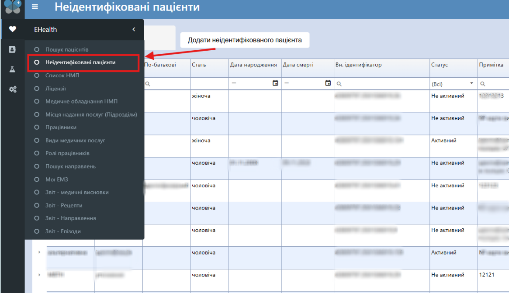Image resolution: width=509 pixels, height=293 pixels.
Task: Open Звіт - Епізоди menu item
Action: pos(63,231)
